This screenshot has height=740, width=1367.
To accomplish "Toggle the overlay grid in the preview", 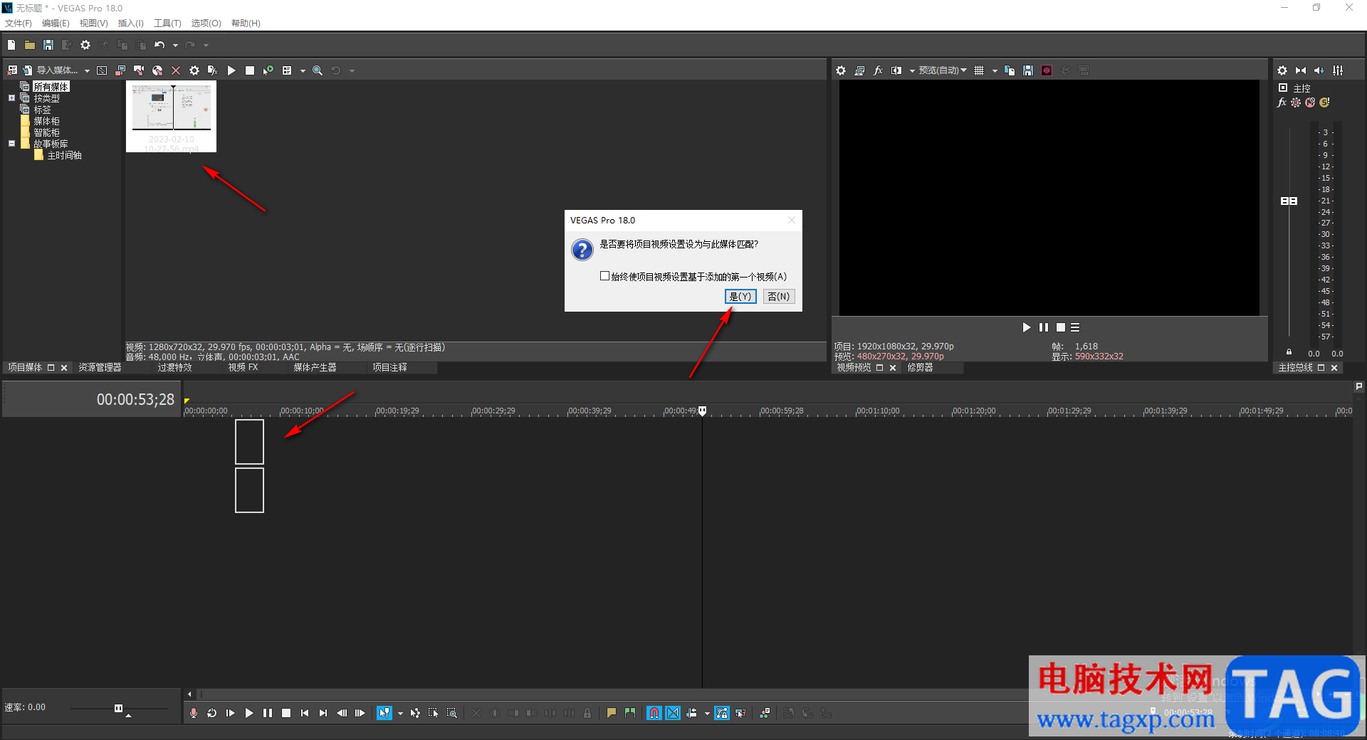I will [979, 70].
